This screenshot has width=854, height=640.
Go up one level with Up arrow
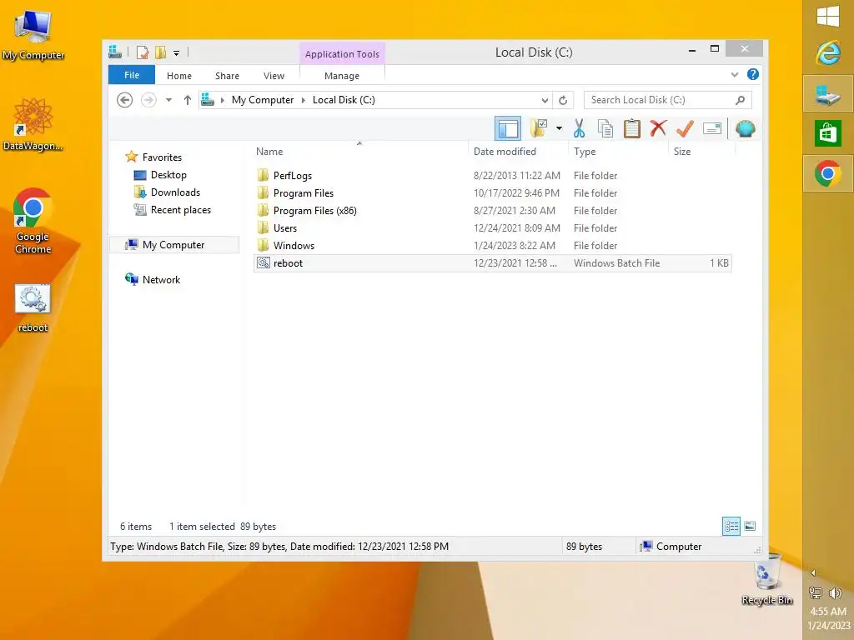tap(188, 100)
